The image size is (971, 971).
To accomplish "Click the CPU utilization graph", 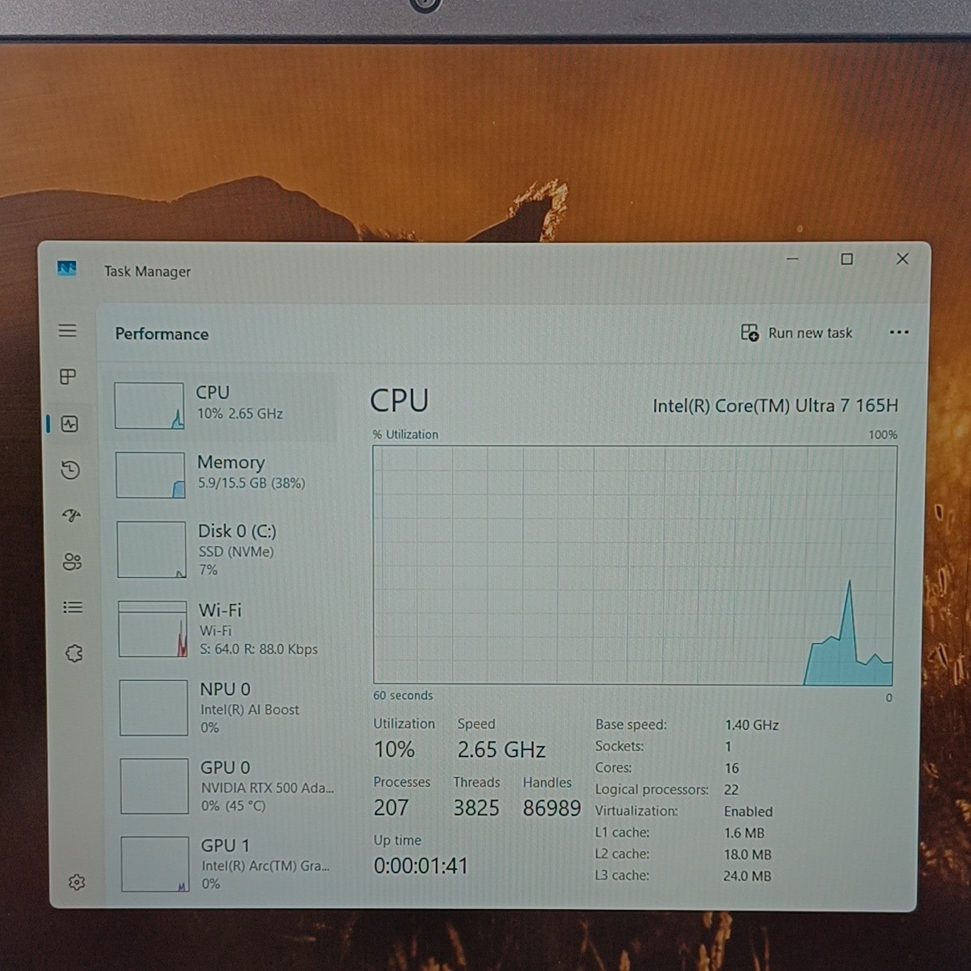I will tap(635, 565).
